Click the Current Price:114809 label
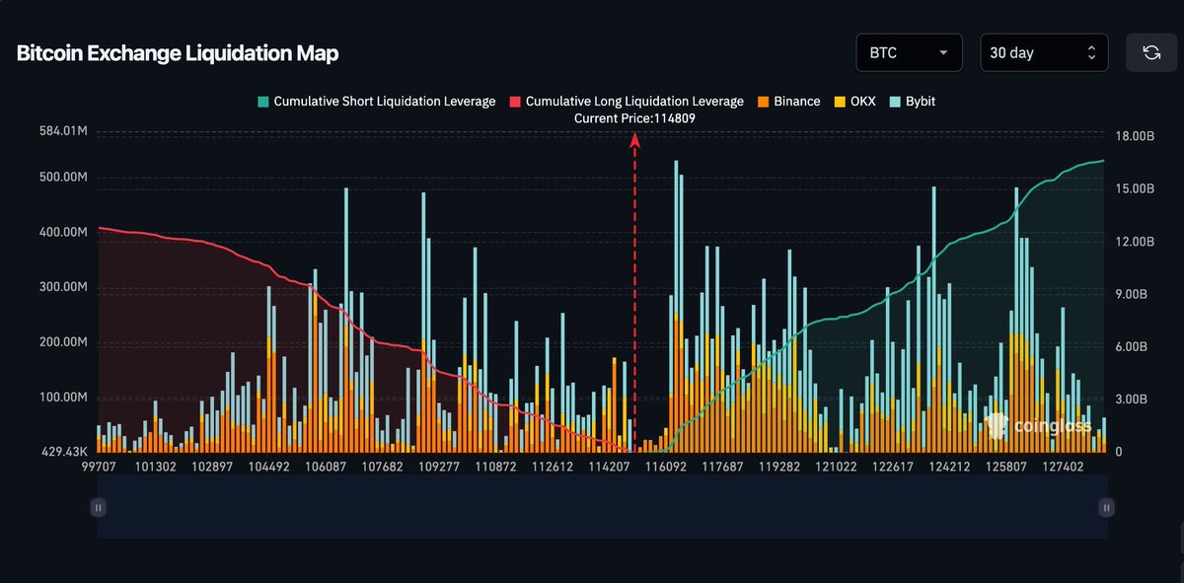 tap(634, 118)
